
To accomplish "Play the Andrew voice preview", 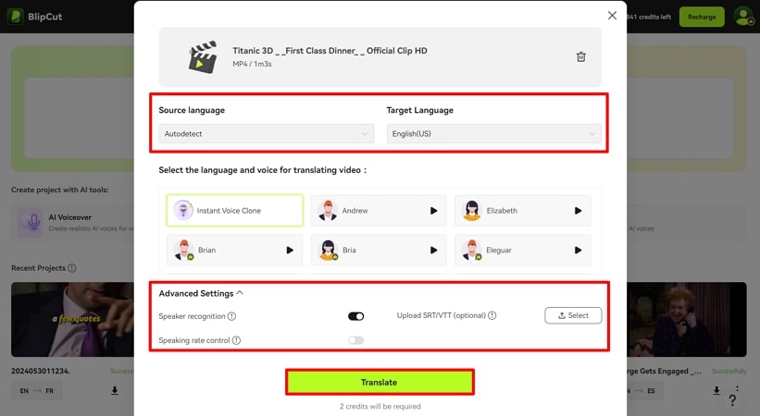I will pyautogui.click(x=434, y=211).
